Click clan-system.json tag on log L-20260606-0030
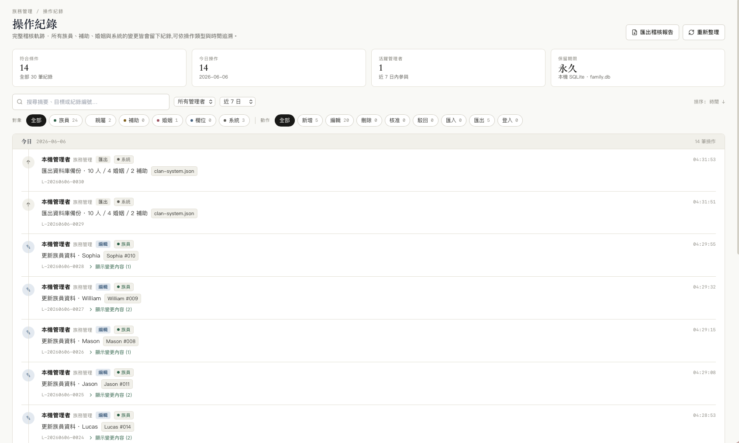Screen dimensions: 739x443 (174, 171)
